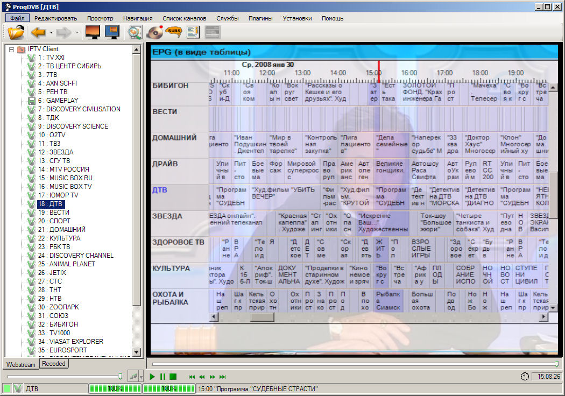Skip to next with the skip-forward button
The image size is (565, 396).
(223, 377)
